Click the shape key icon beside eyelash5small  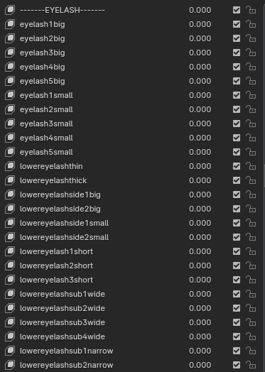coord(10,152)
